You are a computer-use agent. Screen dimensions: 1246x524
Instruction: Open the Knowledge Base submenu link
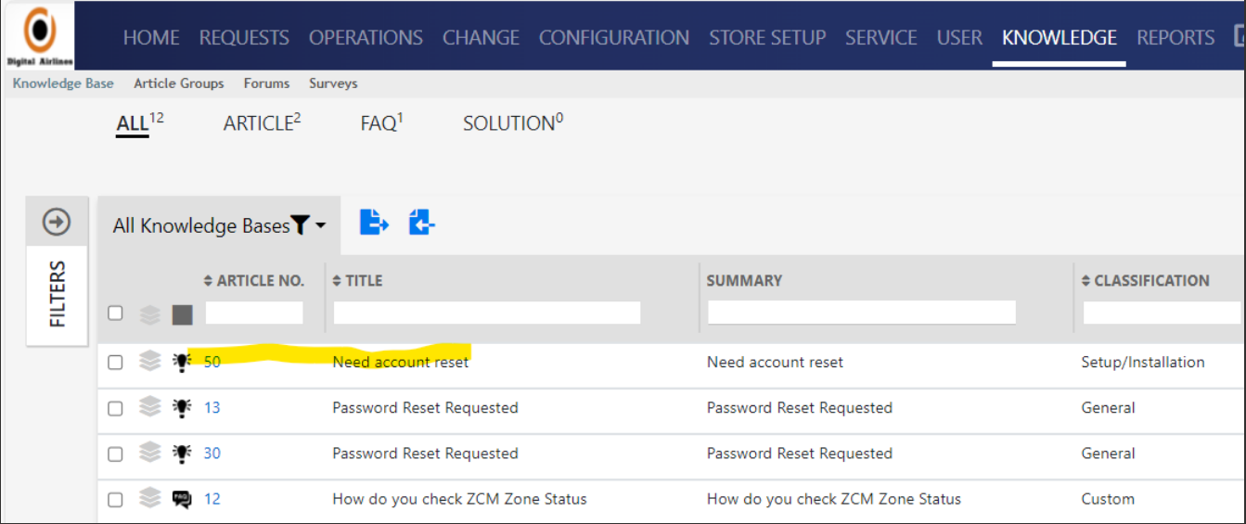coord(63,83)
